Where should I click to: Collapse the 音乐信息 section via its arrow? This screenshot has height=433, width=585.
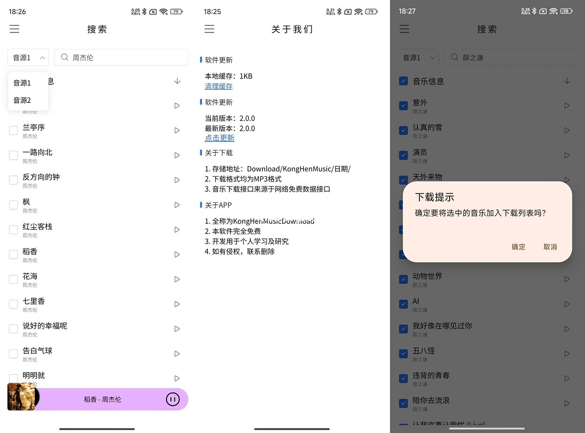pos(177,81)
